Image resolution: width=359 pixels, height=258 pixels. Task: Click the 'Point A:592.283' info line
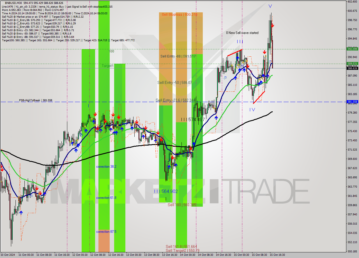pyautogui.click(x=11, y=10)
